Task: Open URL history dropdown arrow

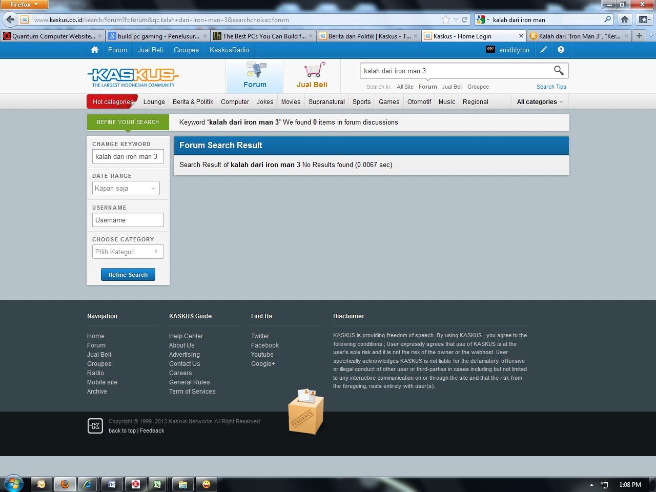Action: click(455, 19)
